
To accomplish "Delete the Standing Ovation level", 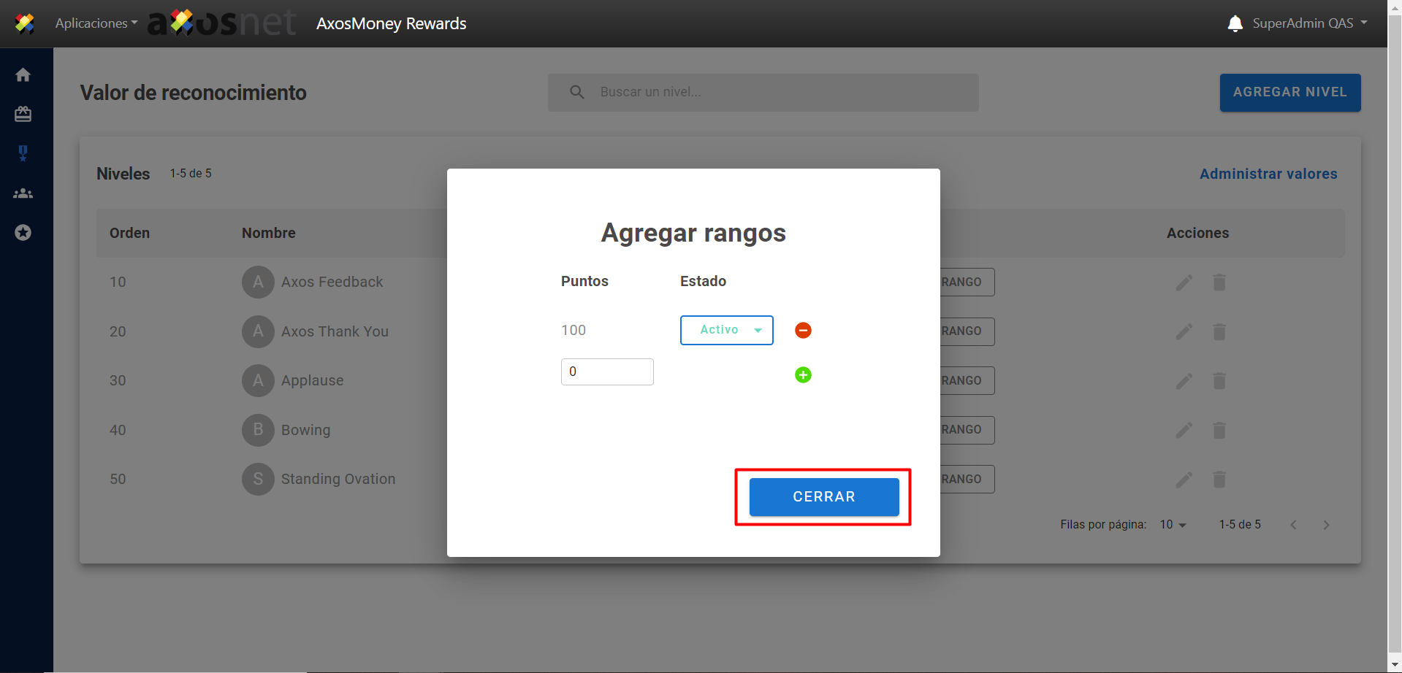I will (1219, 480).
